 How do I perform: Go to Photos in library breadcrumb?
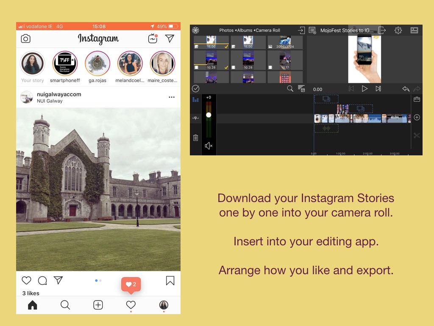226,30
